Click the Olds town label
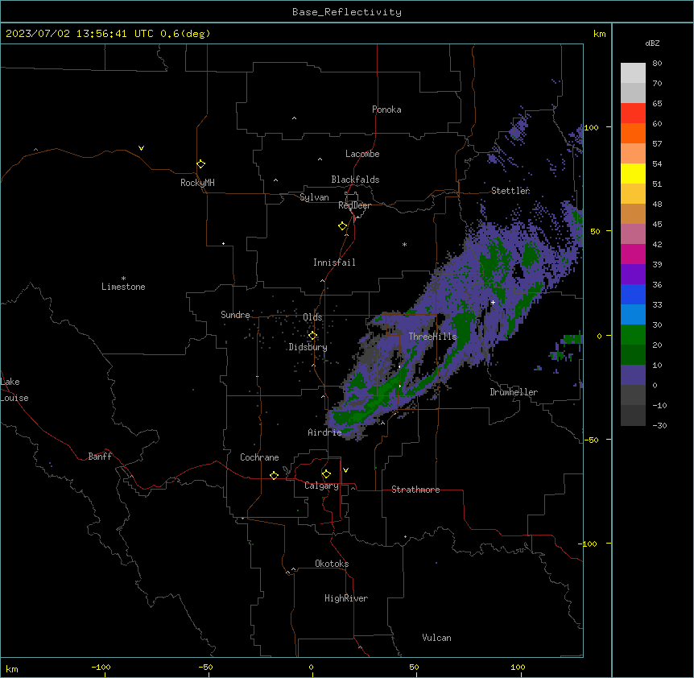Image resolution: width=694 pixels, height=678 pixels. click(x=312, y=317)
